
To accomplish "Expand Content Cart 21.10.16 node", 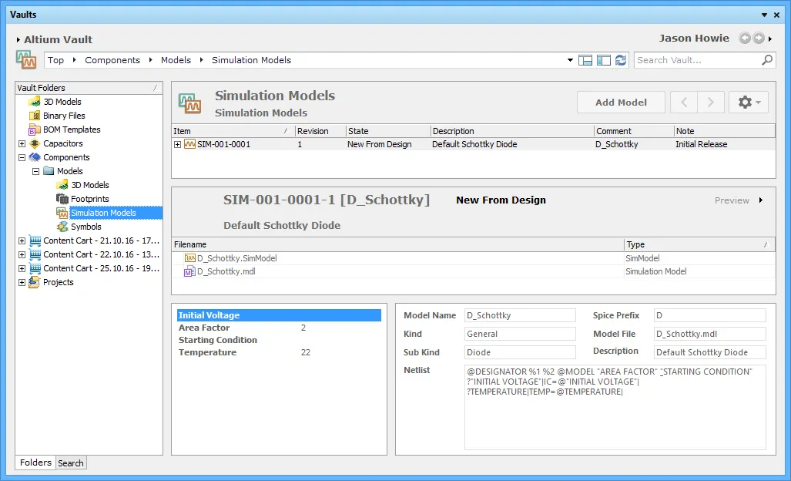I will [22, 240].
